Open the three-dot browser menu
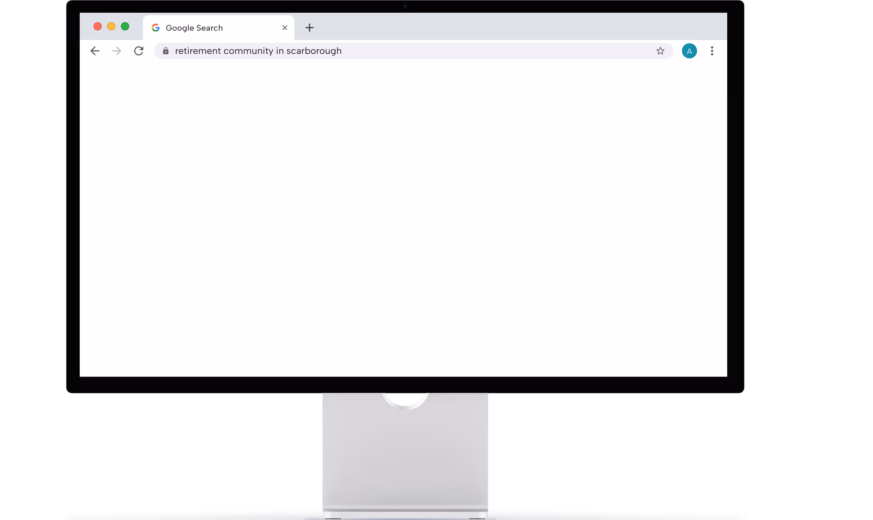 [x=712, y=51]
